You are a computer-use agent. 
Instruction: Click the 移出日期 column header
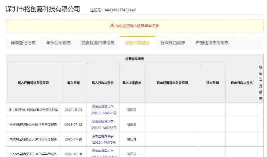213,83
